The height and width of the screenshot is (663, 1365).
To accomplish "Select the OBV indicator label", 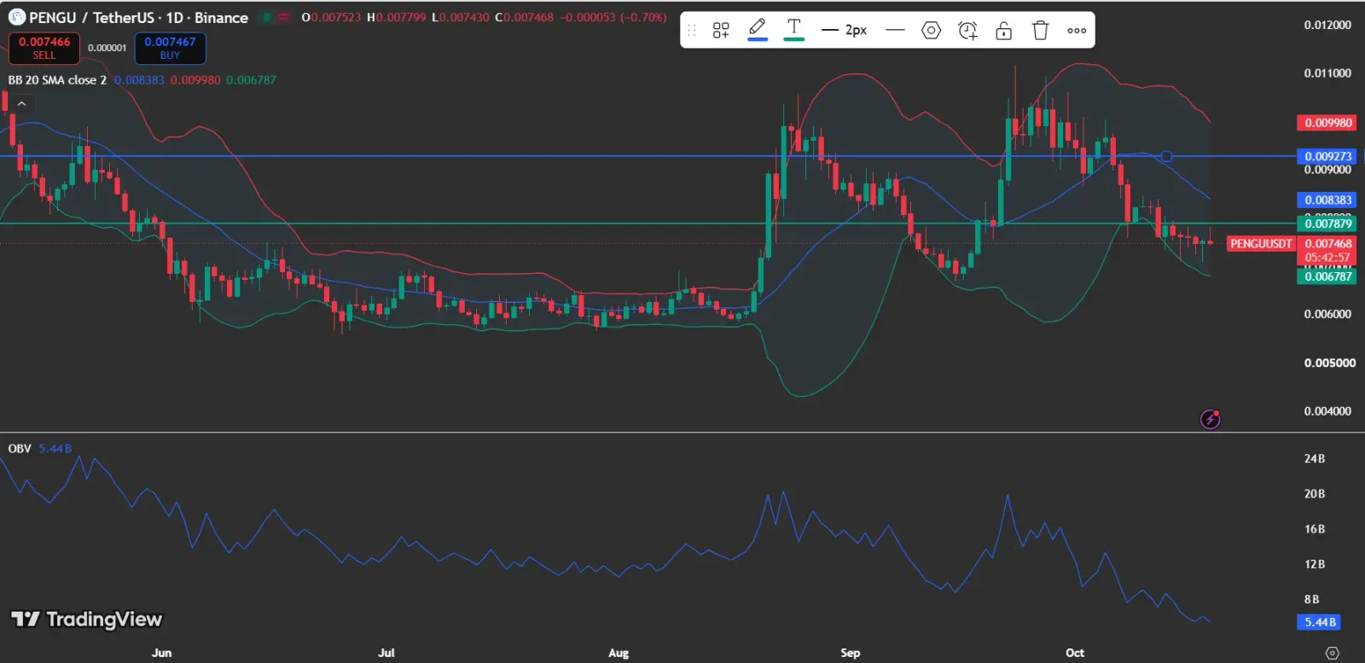I will pyautogui.click(x=20, y=448).
